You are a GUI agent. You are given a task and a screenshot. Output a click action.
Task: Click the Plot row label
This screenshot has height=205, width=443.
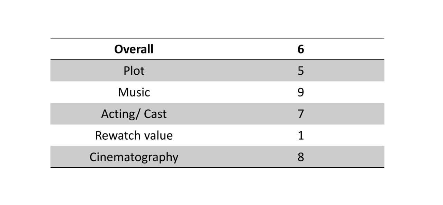(x=134, y=71)
